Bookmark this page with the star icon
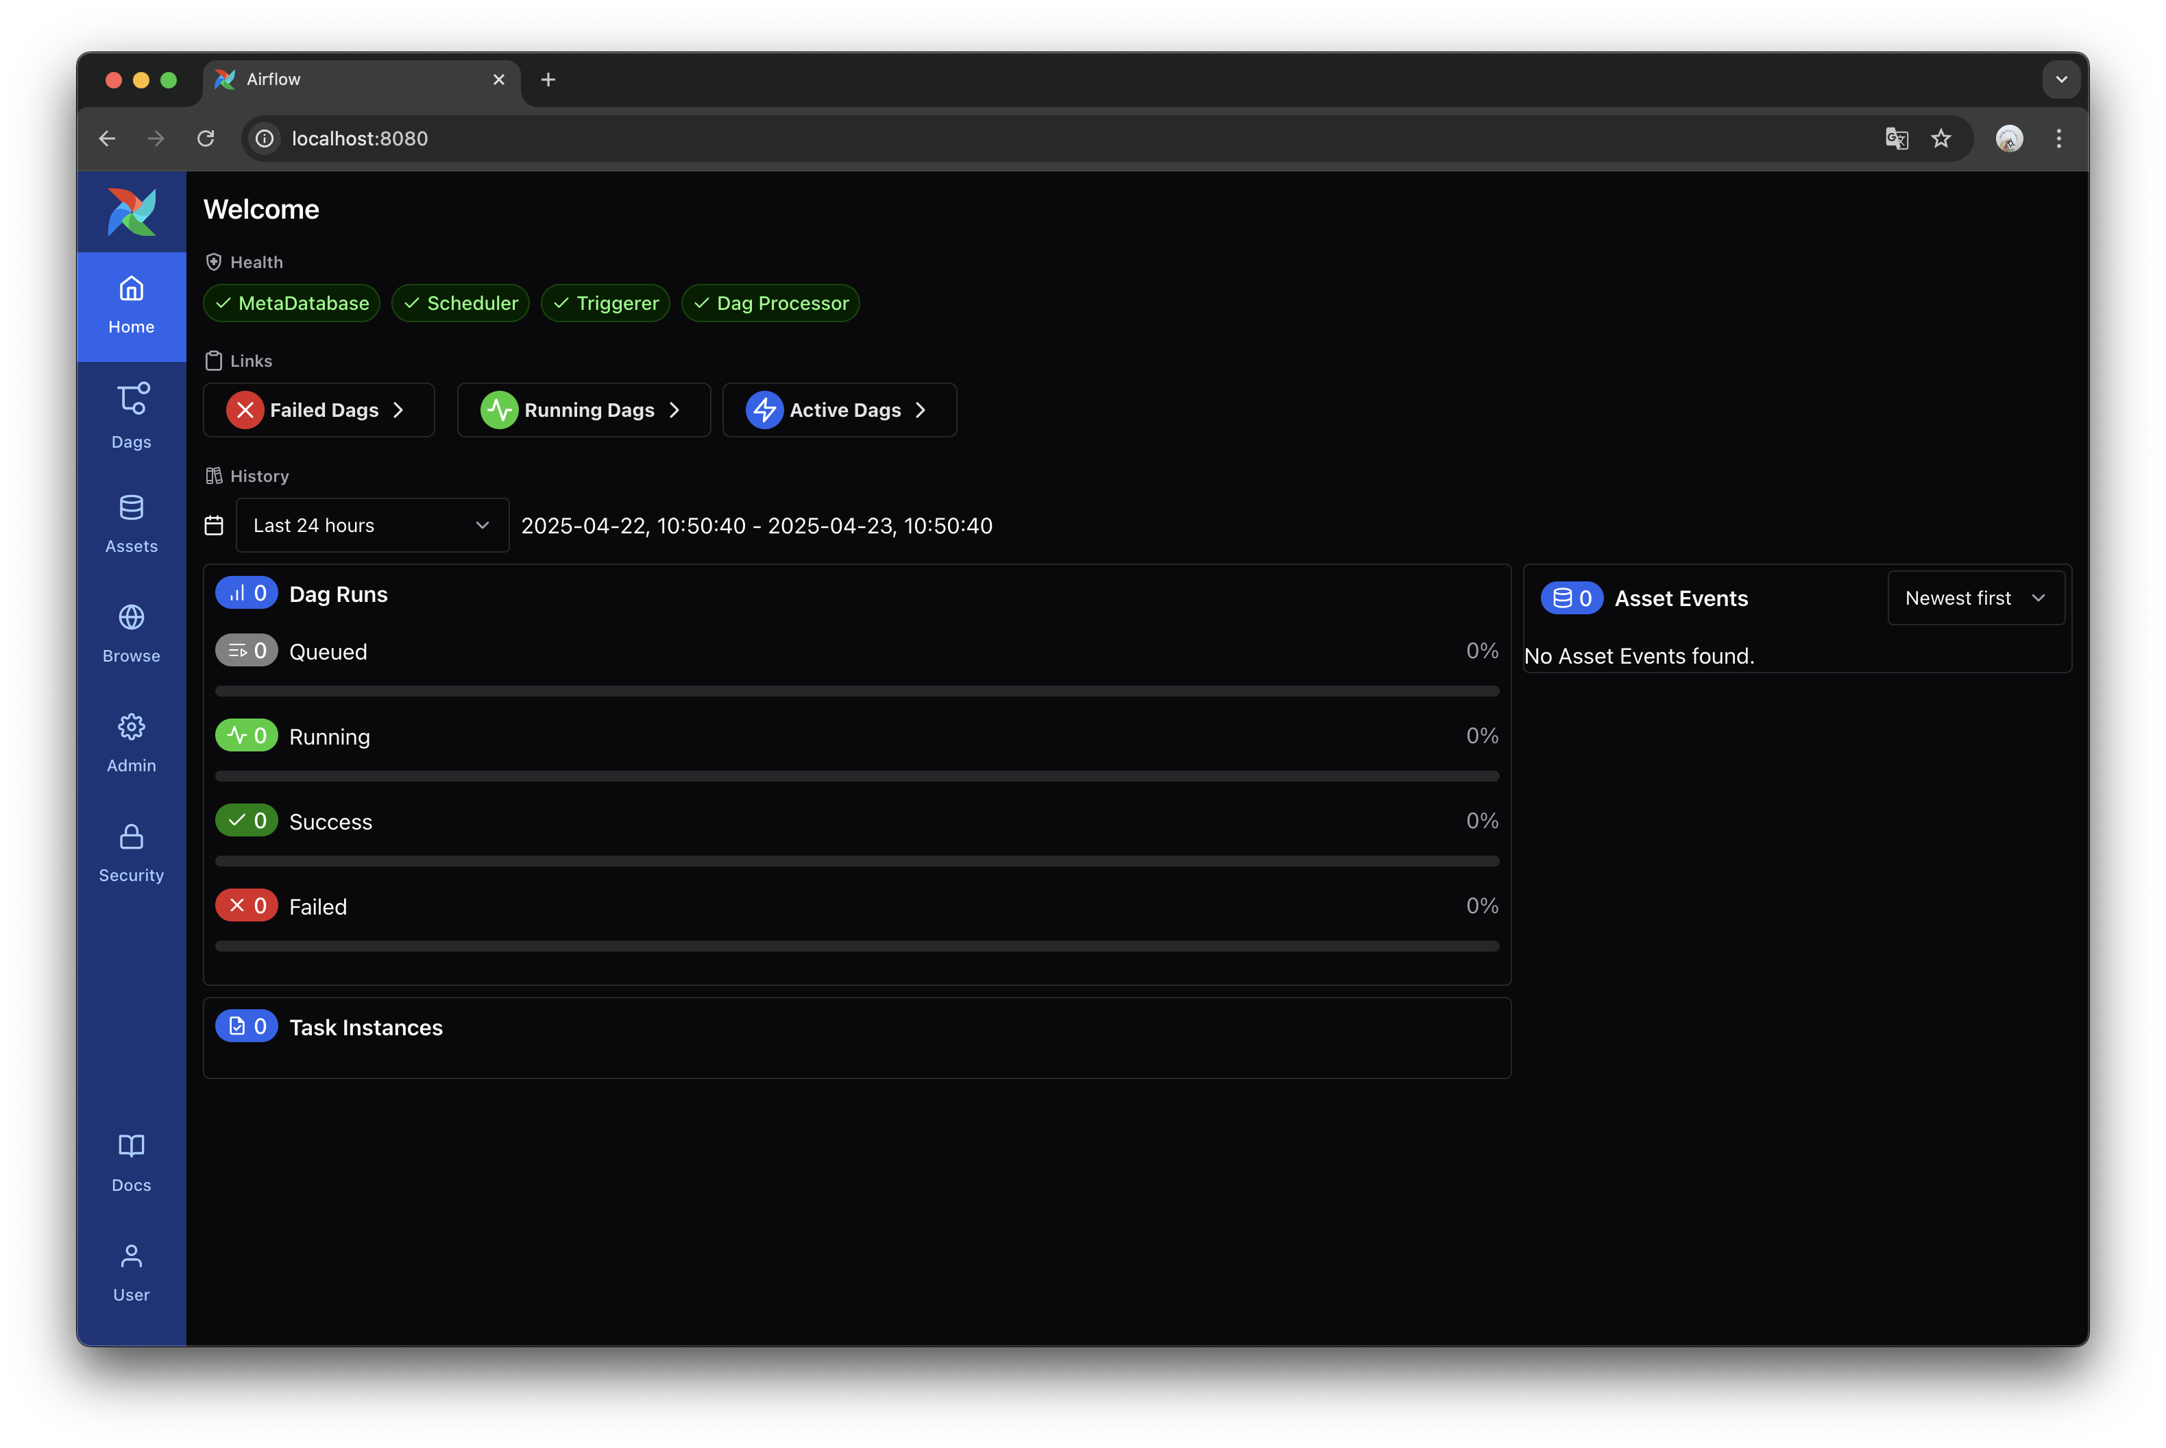This screenshot has height=1448, width=2166. 1940,138
